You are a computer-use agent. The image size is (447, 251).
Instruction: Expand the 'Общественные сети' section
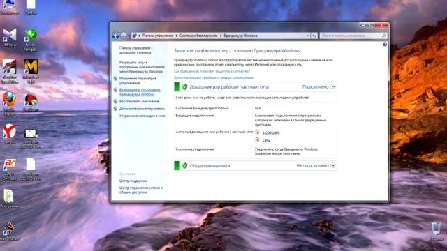(x=333, y=165)
